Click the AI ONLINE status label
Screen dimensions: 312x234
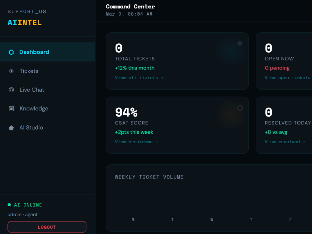point(28,205)
